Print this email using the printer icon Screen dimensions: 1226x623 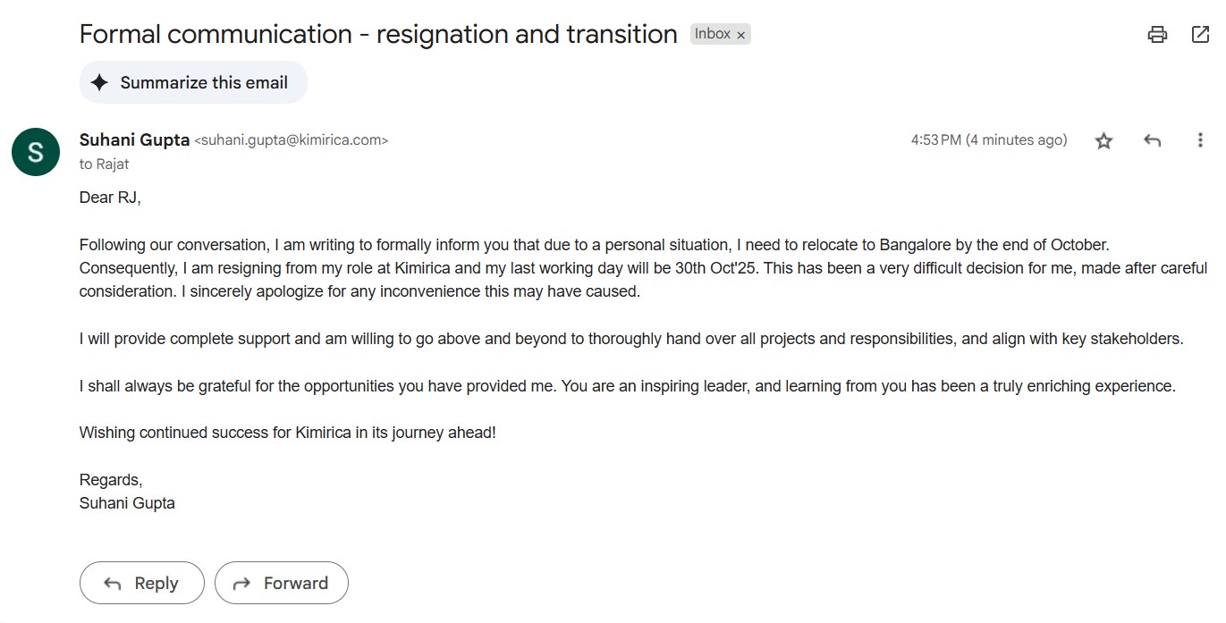[x=1157, y=35]
